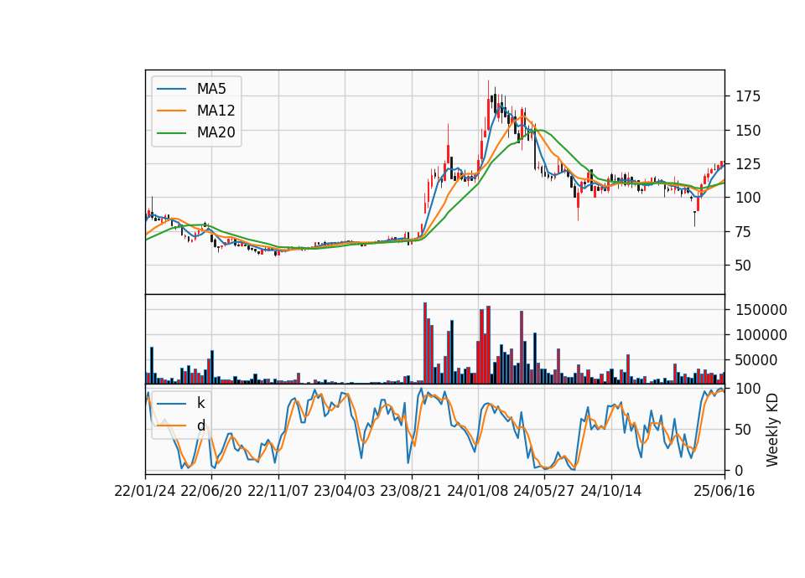Click the 50000 volume axis label
Image resolution: width=805 pixels, height=578 pixels.
pos(756,360)
